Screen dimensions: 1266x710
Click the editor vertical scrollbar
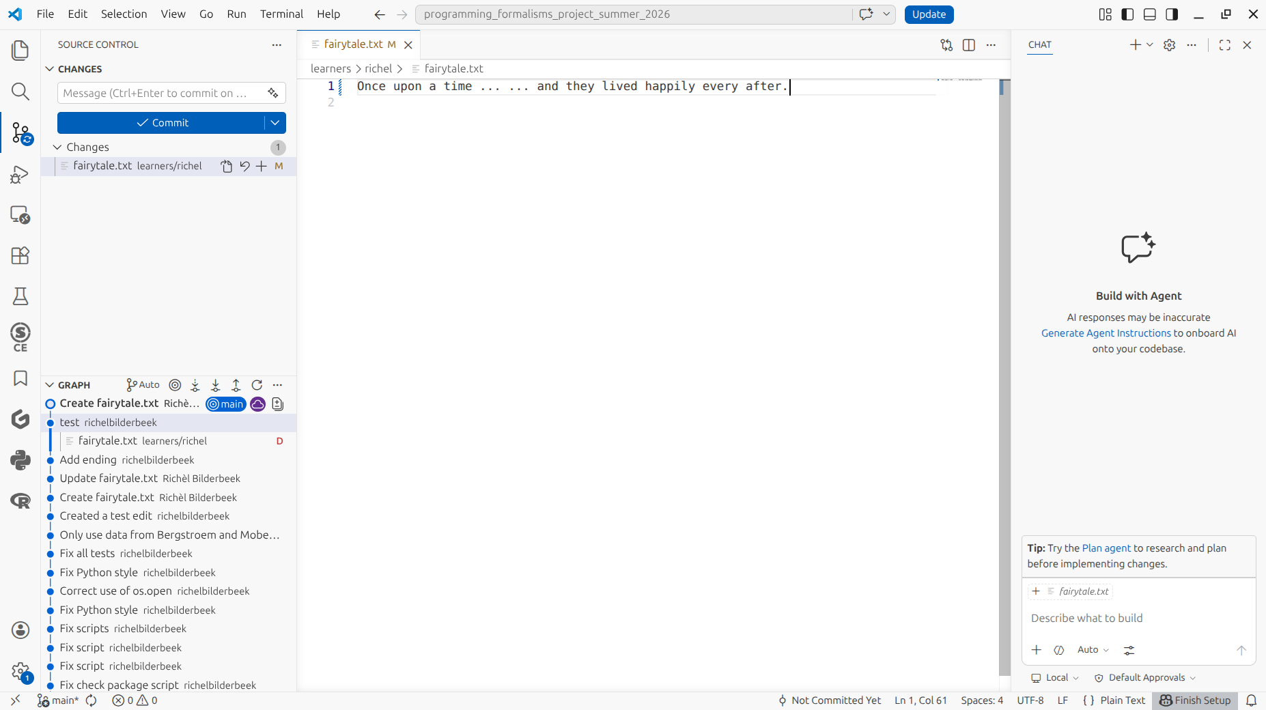point(1004,377)
